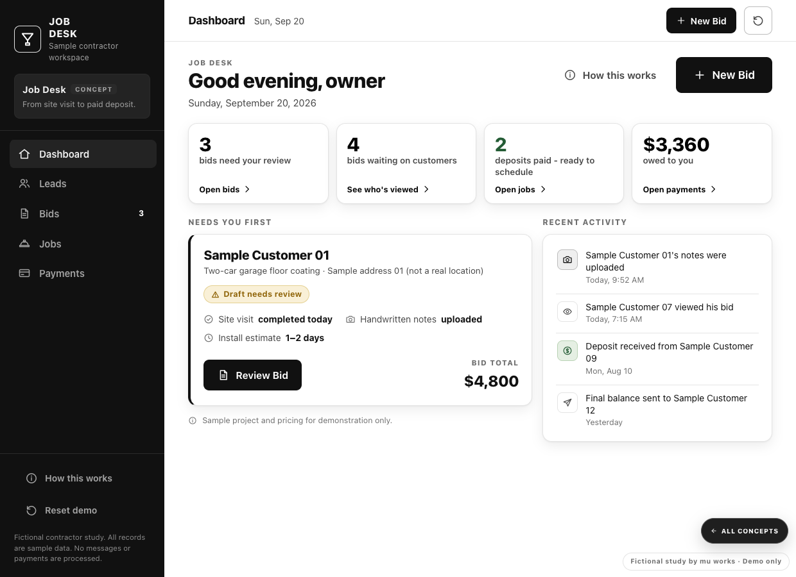Click the Sample Customer 01 card title
This screenshot has width=796, height=577.
[266, 255]
